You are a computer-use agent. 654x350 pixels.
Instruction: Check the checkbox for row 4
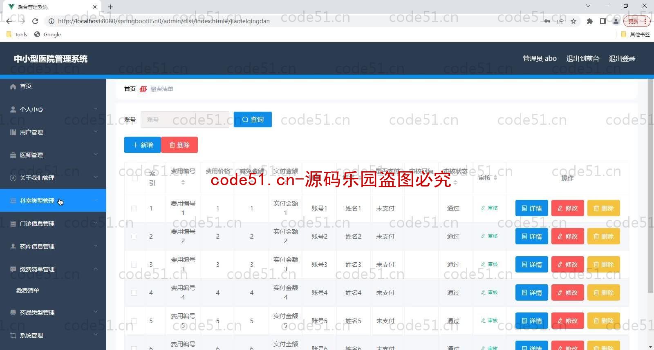click(x=134, y=293)
